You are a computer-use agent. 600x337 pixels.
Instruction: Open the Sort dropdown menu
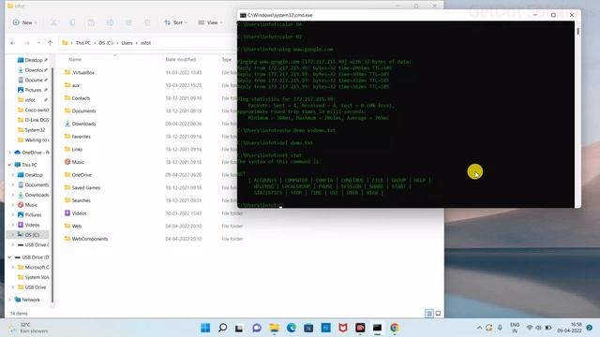(175, 22)
